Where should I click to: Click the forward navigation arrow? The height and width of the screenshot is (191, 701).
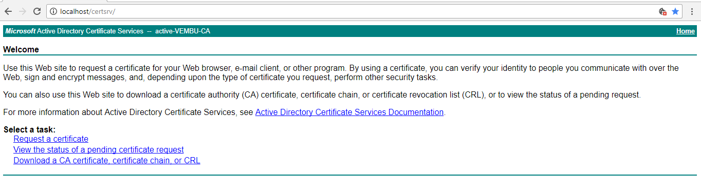tap(22, 11)
